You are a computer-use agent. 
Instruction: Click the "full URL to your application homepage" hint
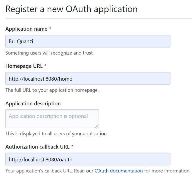(x=52, y=90)
